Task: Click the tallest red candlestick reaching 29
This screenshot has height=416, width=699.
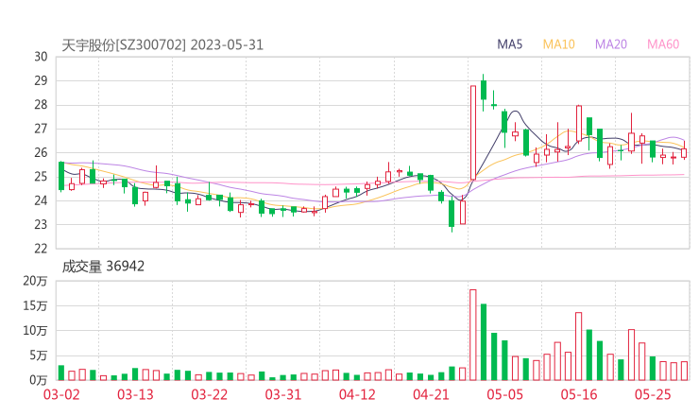Action: point(473,132)
